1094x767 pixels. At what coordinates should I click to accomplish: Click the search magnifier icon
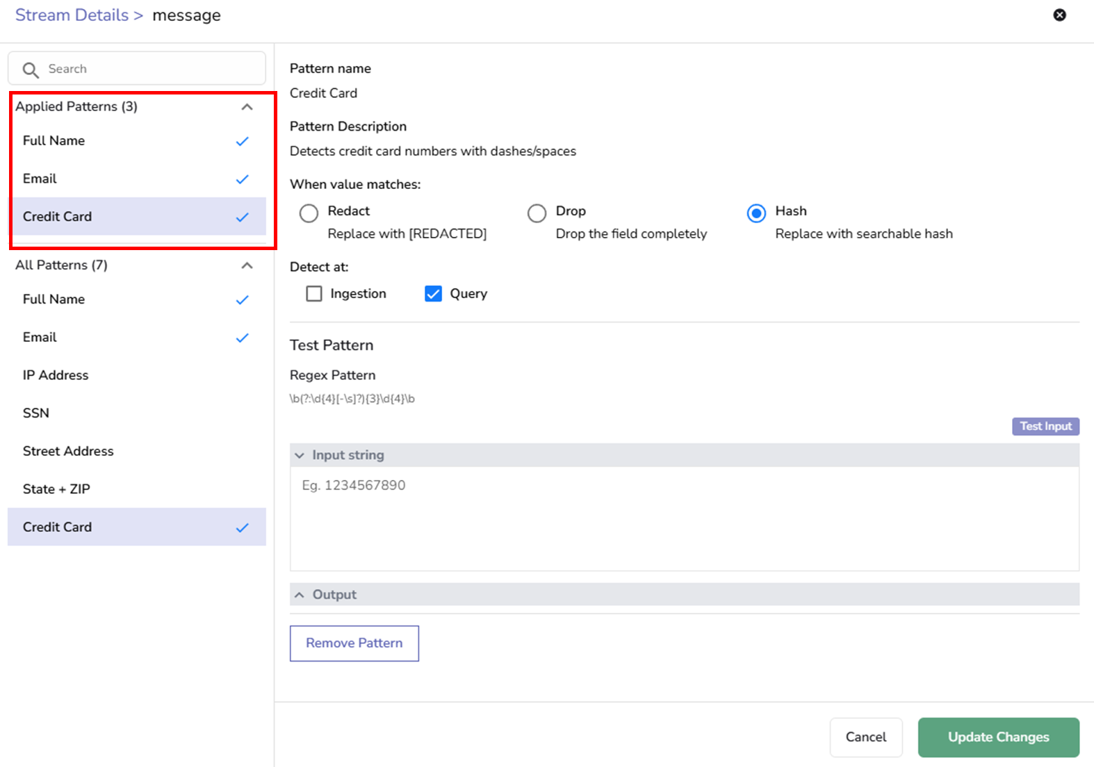coord(31,69)
